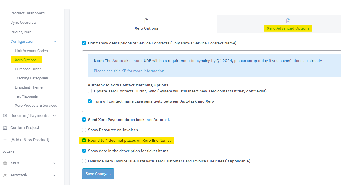Click the Autotask plugin icon in sidebar
This screenshot has width=341, height=185.
[5, 175]
